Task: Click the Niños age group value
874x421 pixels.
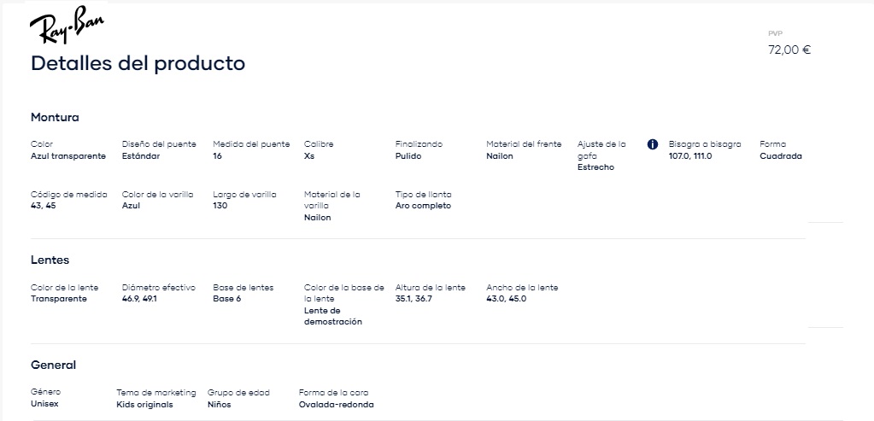Action: [x=219, y=405]
